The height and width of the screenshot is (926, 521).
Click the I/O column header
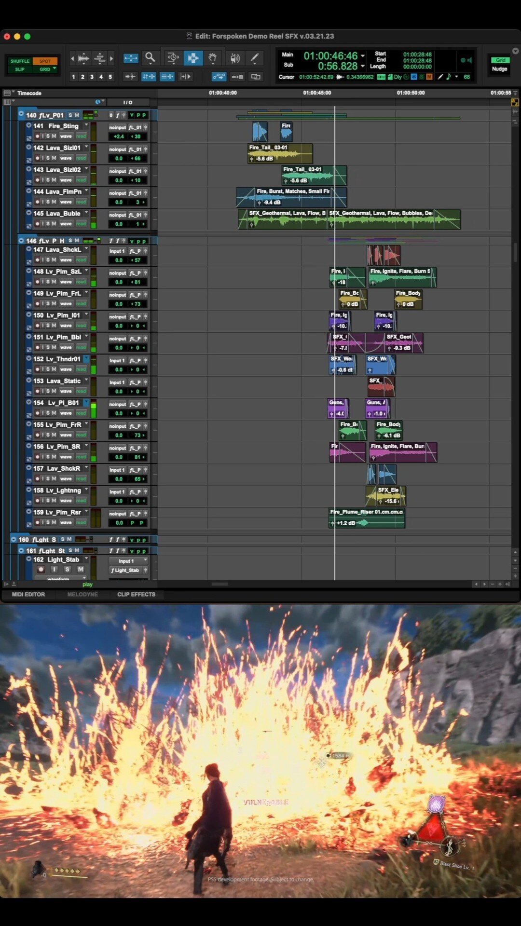coord(127,102)
